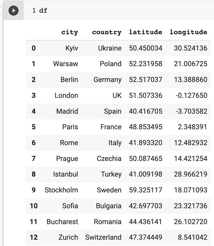214x246 pixels.
Task: Select the France country cell
Action: pyautogui.click(x=111, y=127)
